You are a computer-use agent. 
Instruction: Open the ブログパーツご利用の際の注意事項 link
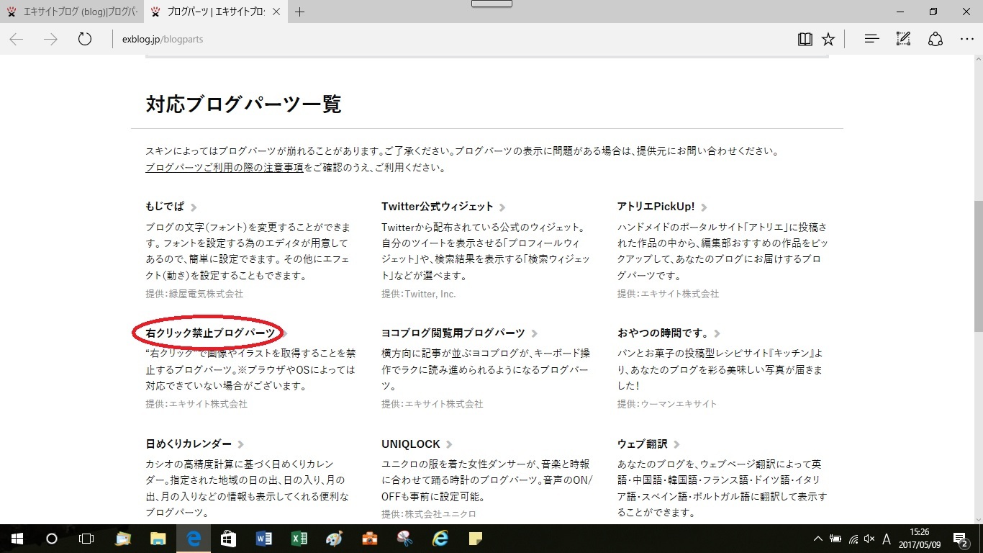(224, 168)
